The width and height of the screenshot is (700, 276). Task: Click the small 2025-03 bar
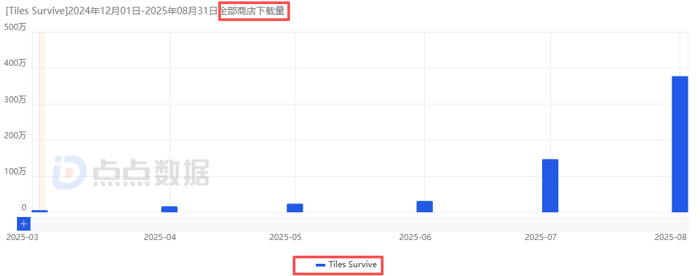(x=39, y=211)
